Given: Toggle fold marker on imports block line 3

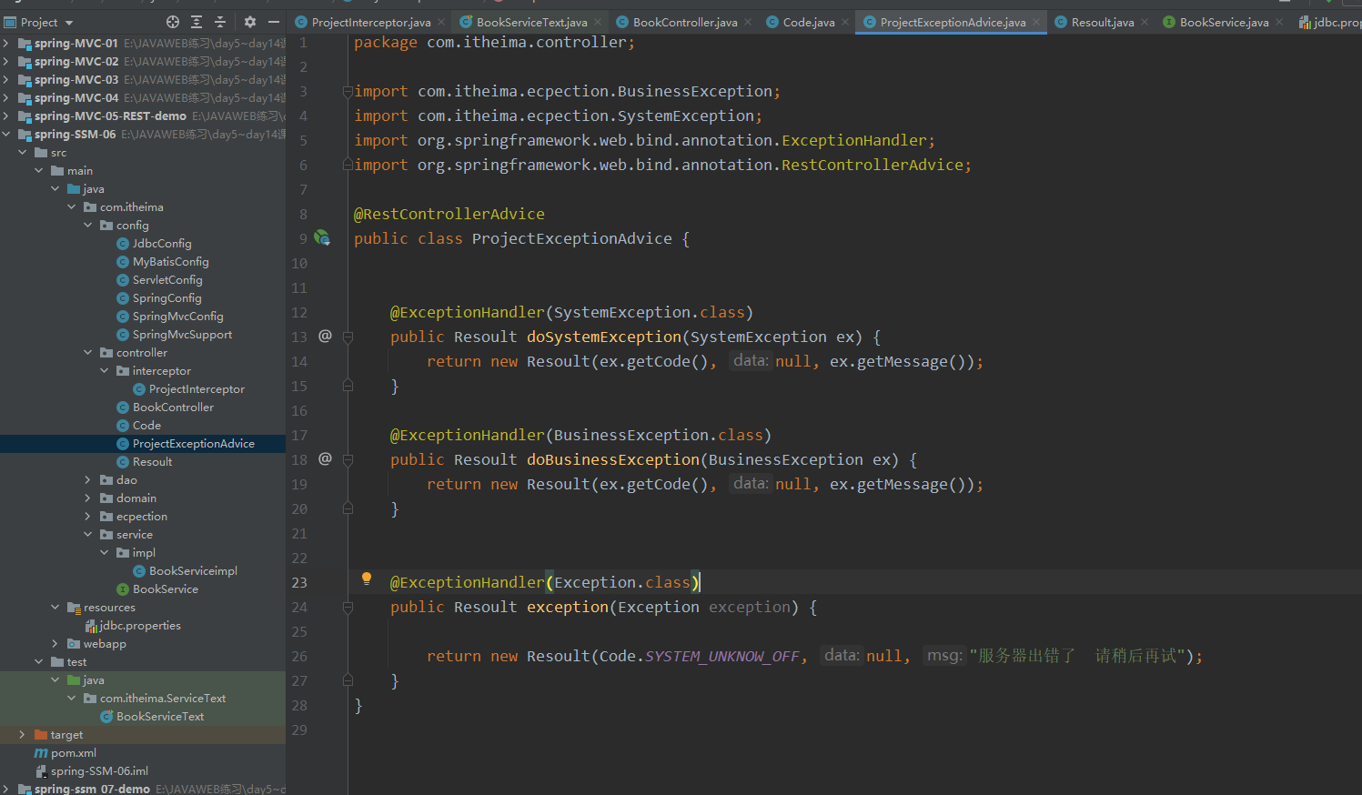Looking at the screenshot, I should (x=348, y=92).
